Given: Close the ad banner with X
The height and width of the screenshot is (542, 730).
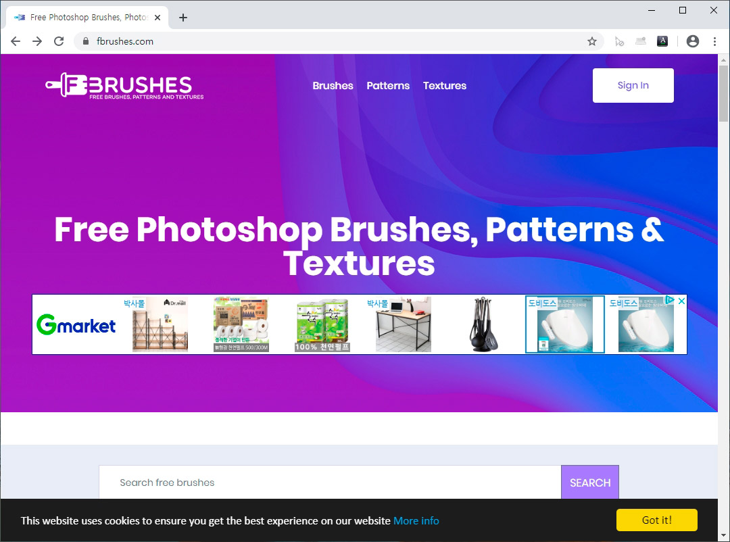Looking at the screenshot, I should tap(681, 301).
